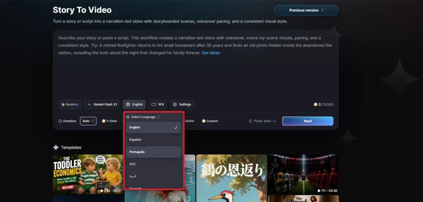The image size is (423, 202).
Task: Open the Get ideas link
Action: point(211,53)
